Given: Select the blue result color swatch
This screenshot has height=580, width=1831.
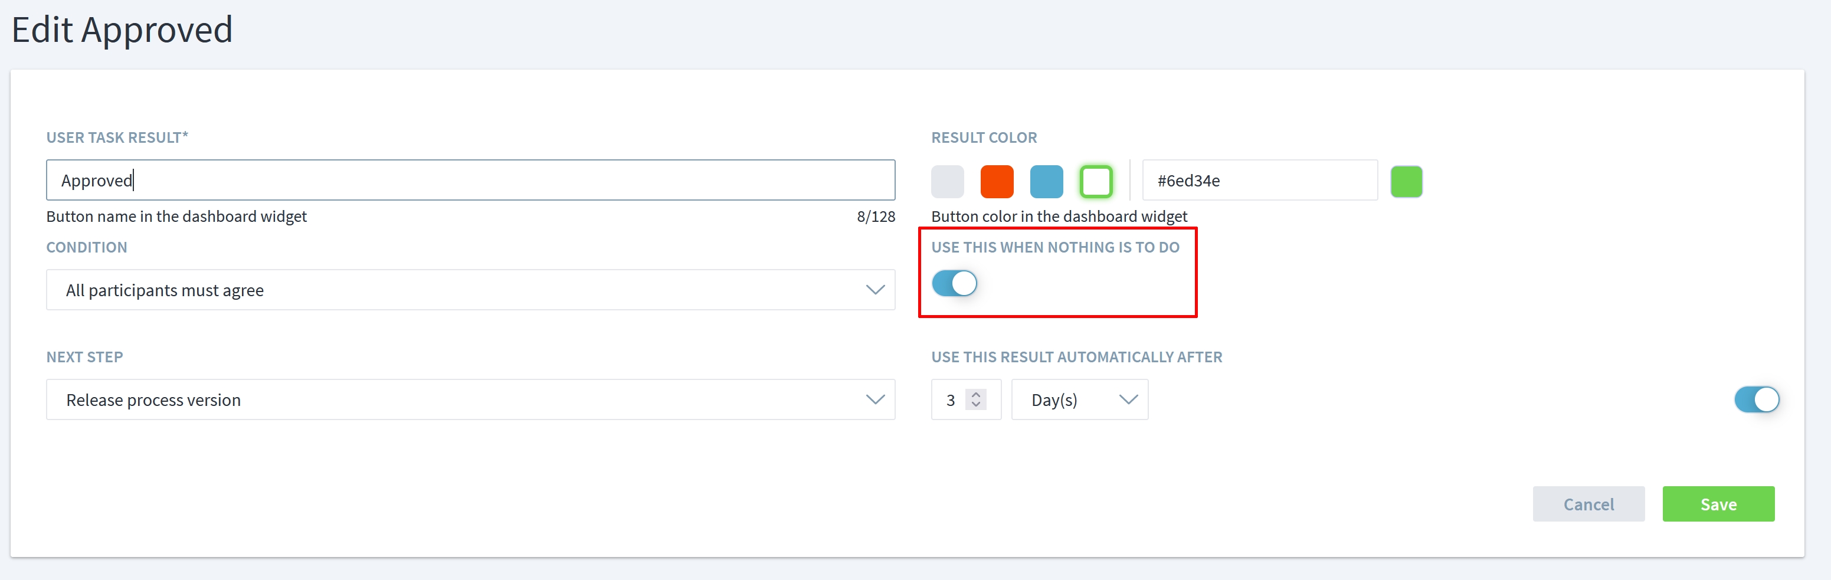Looking at the screenshot, I should [1046, 181].
